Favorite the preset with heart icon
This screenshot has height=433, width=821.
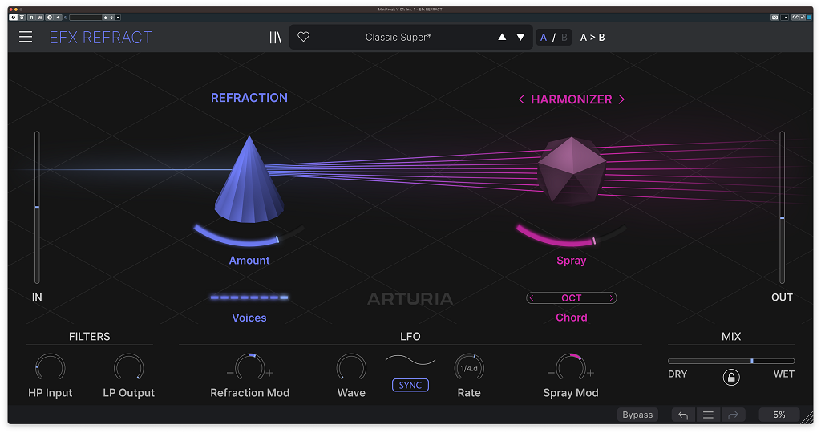[x=304, y=37]
